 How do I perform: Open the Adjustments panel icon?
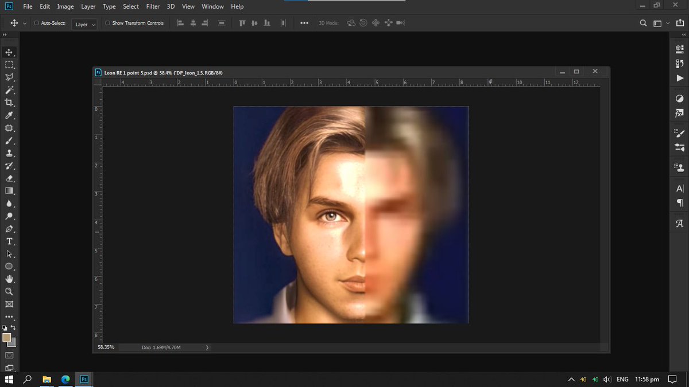click(680, 99)
